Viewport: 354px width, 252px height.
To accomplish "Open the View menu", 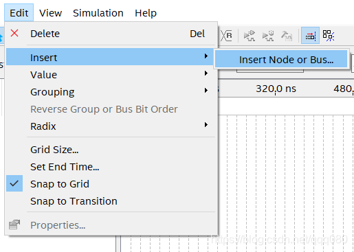I will click(x=50, y=13).
